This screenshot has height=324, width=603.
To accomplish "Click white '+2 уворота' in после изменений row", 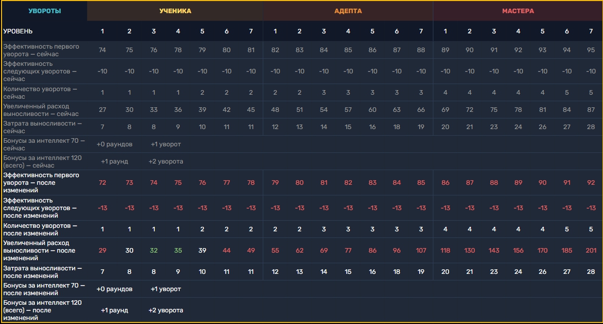I will point(166,310).
